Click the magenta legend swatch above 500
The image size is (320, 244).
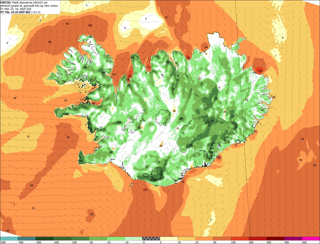[x=311, y=239]
